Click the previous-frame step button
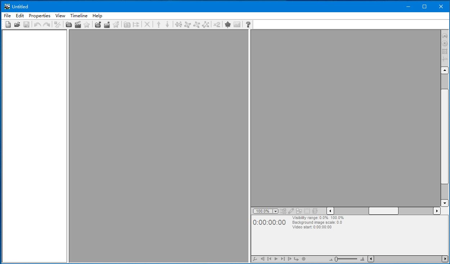Image resolution: width=450 pixels, height=264 pixels. (262, 259)
